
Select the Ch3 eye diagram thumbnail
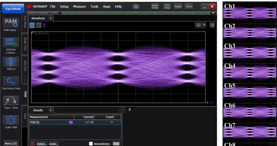(250, 53)
